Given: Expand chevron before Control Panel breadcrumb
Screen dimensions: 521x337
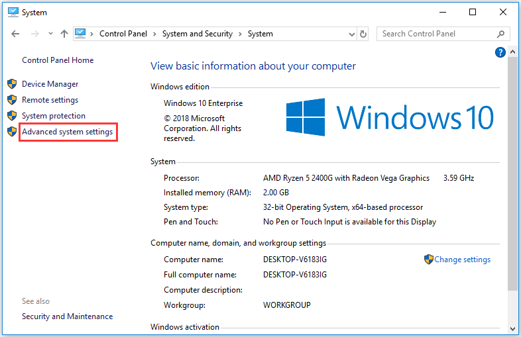Looking at the screenshot, I should point(91,34).
